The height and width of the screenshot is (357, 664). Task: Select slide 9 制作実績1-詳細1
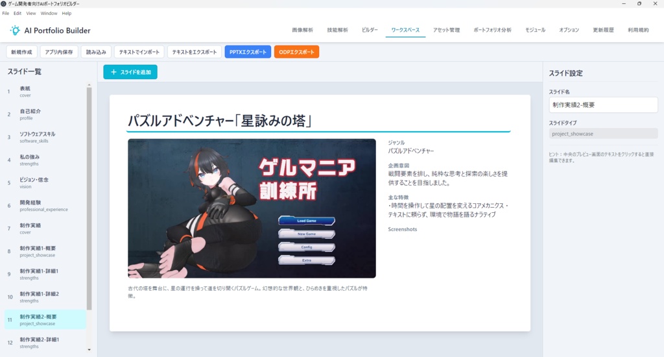(45, 275)
